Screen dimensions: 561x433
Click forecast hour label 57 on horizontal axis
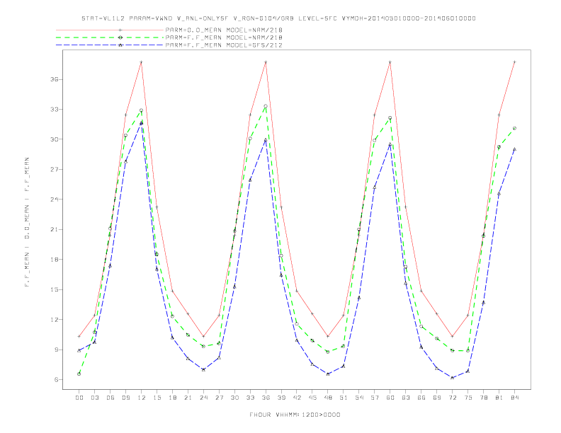point(375,398)
